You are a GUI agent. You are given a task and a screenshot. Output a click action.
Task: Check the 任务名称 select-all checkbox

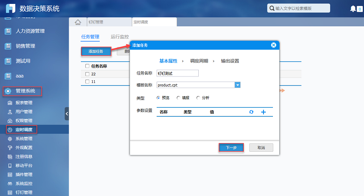(x=87, y=66)
